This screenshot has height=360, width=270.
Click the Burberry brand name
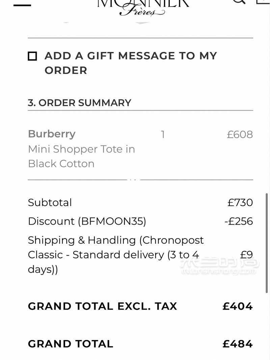point(52,134)
